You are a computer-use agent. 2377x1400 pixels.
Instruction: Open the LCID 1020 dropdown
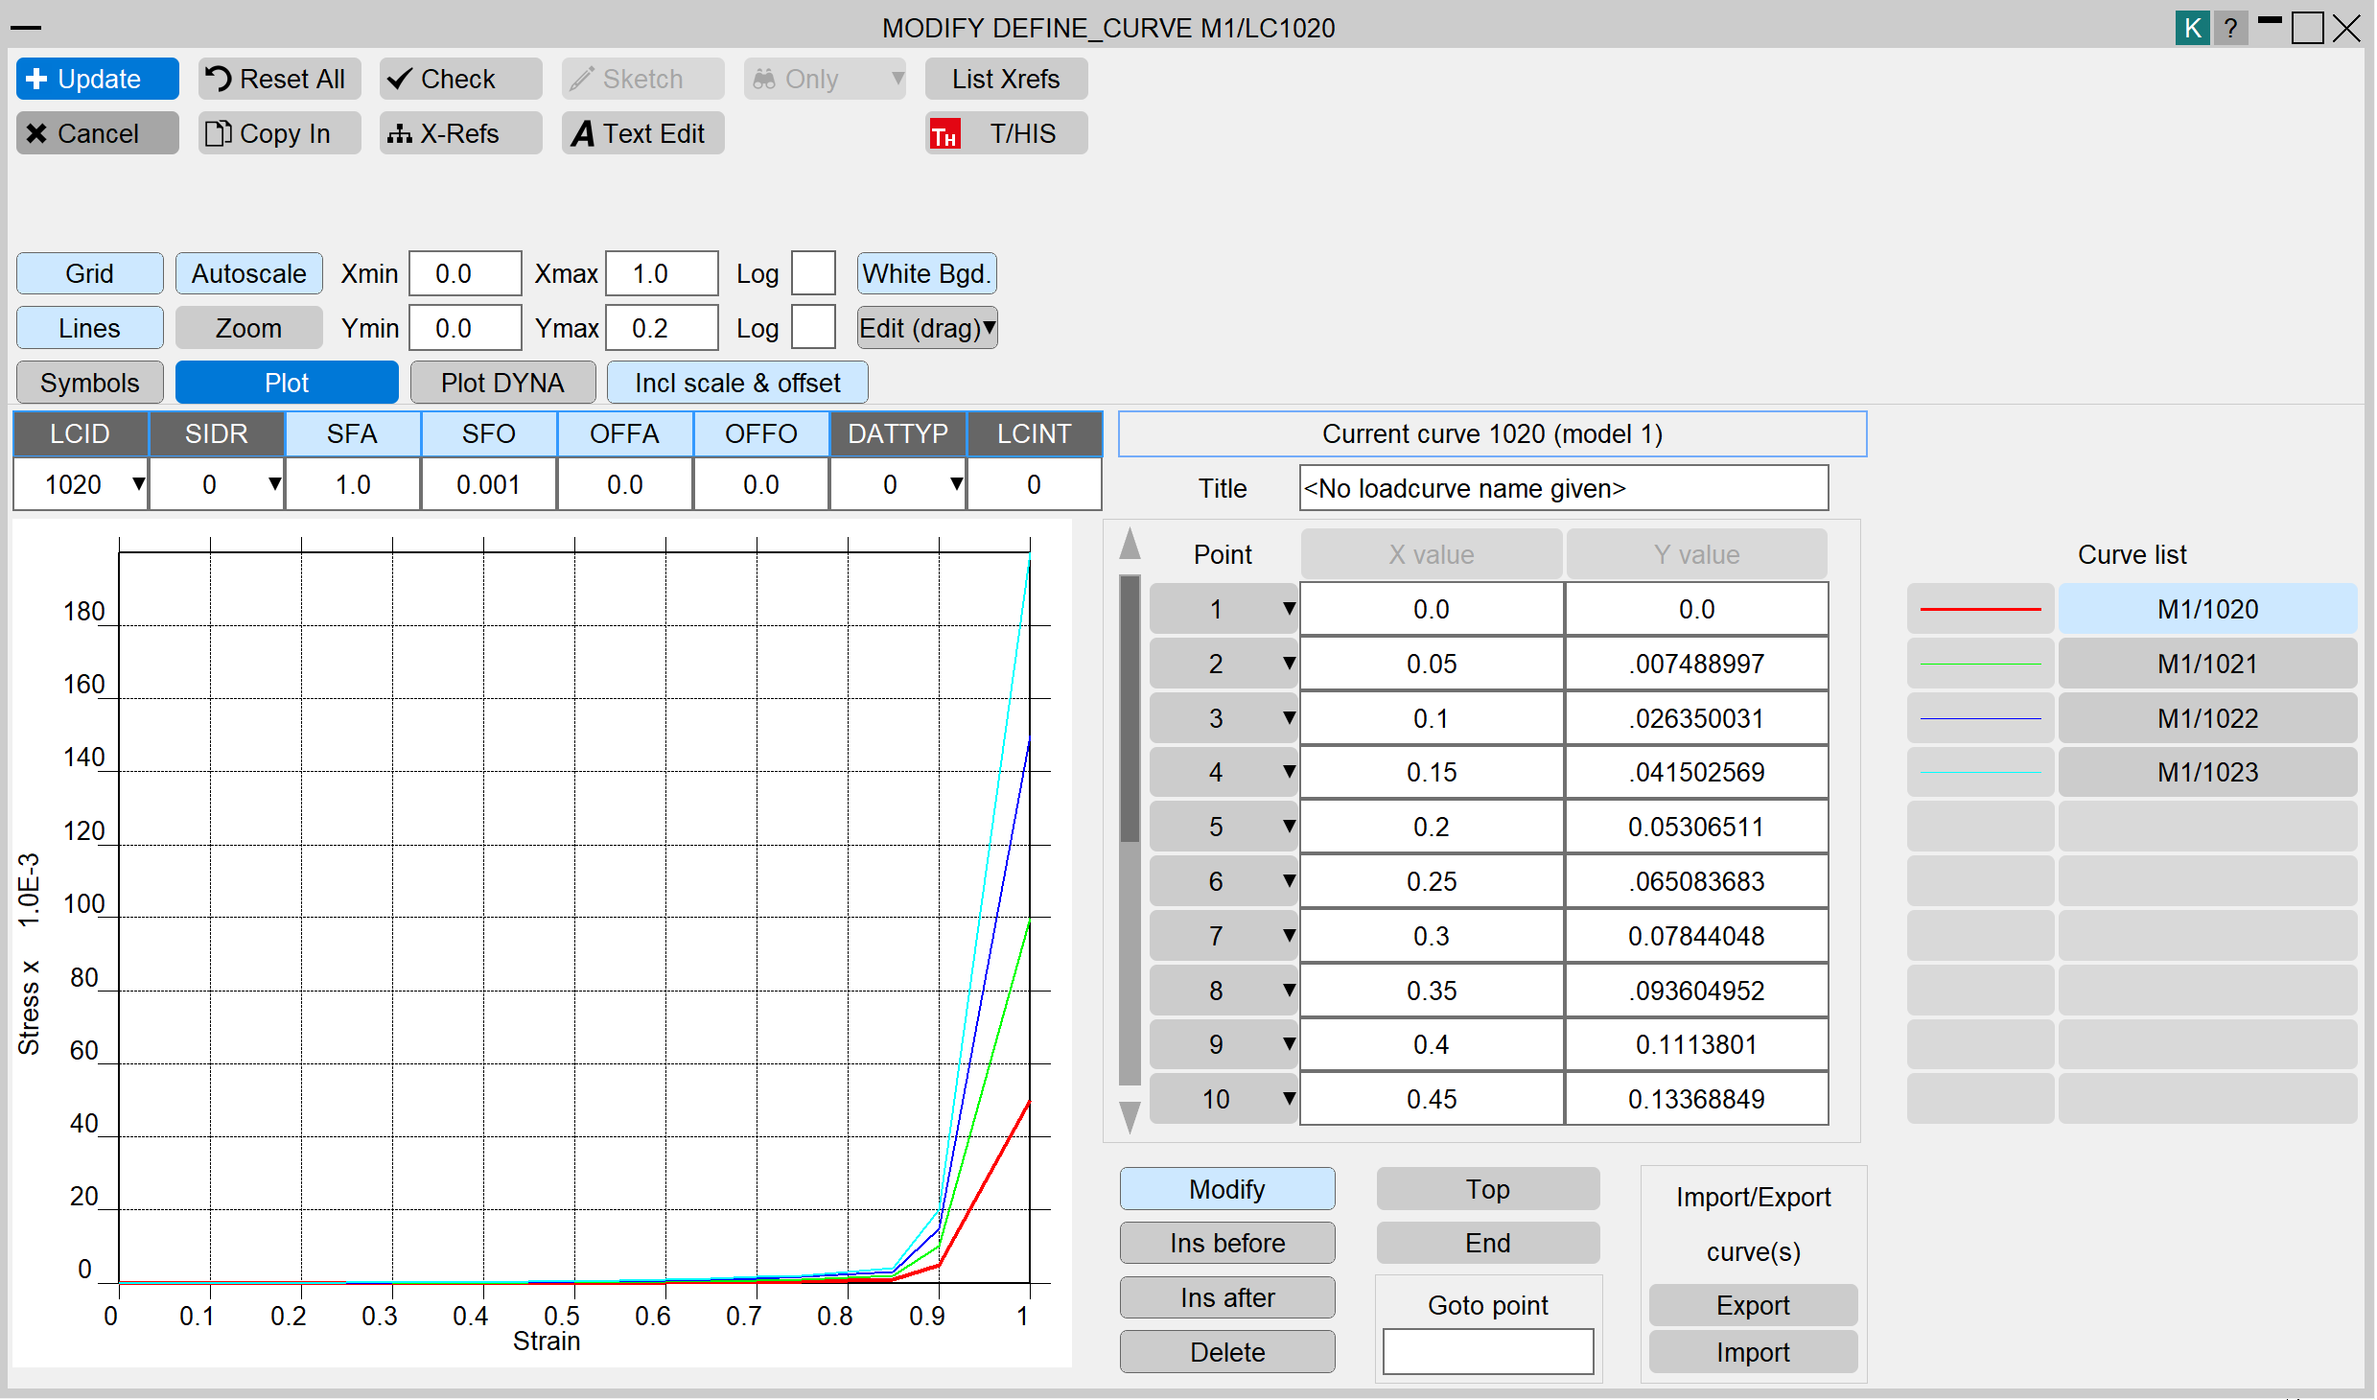click(x=138, y=484)
